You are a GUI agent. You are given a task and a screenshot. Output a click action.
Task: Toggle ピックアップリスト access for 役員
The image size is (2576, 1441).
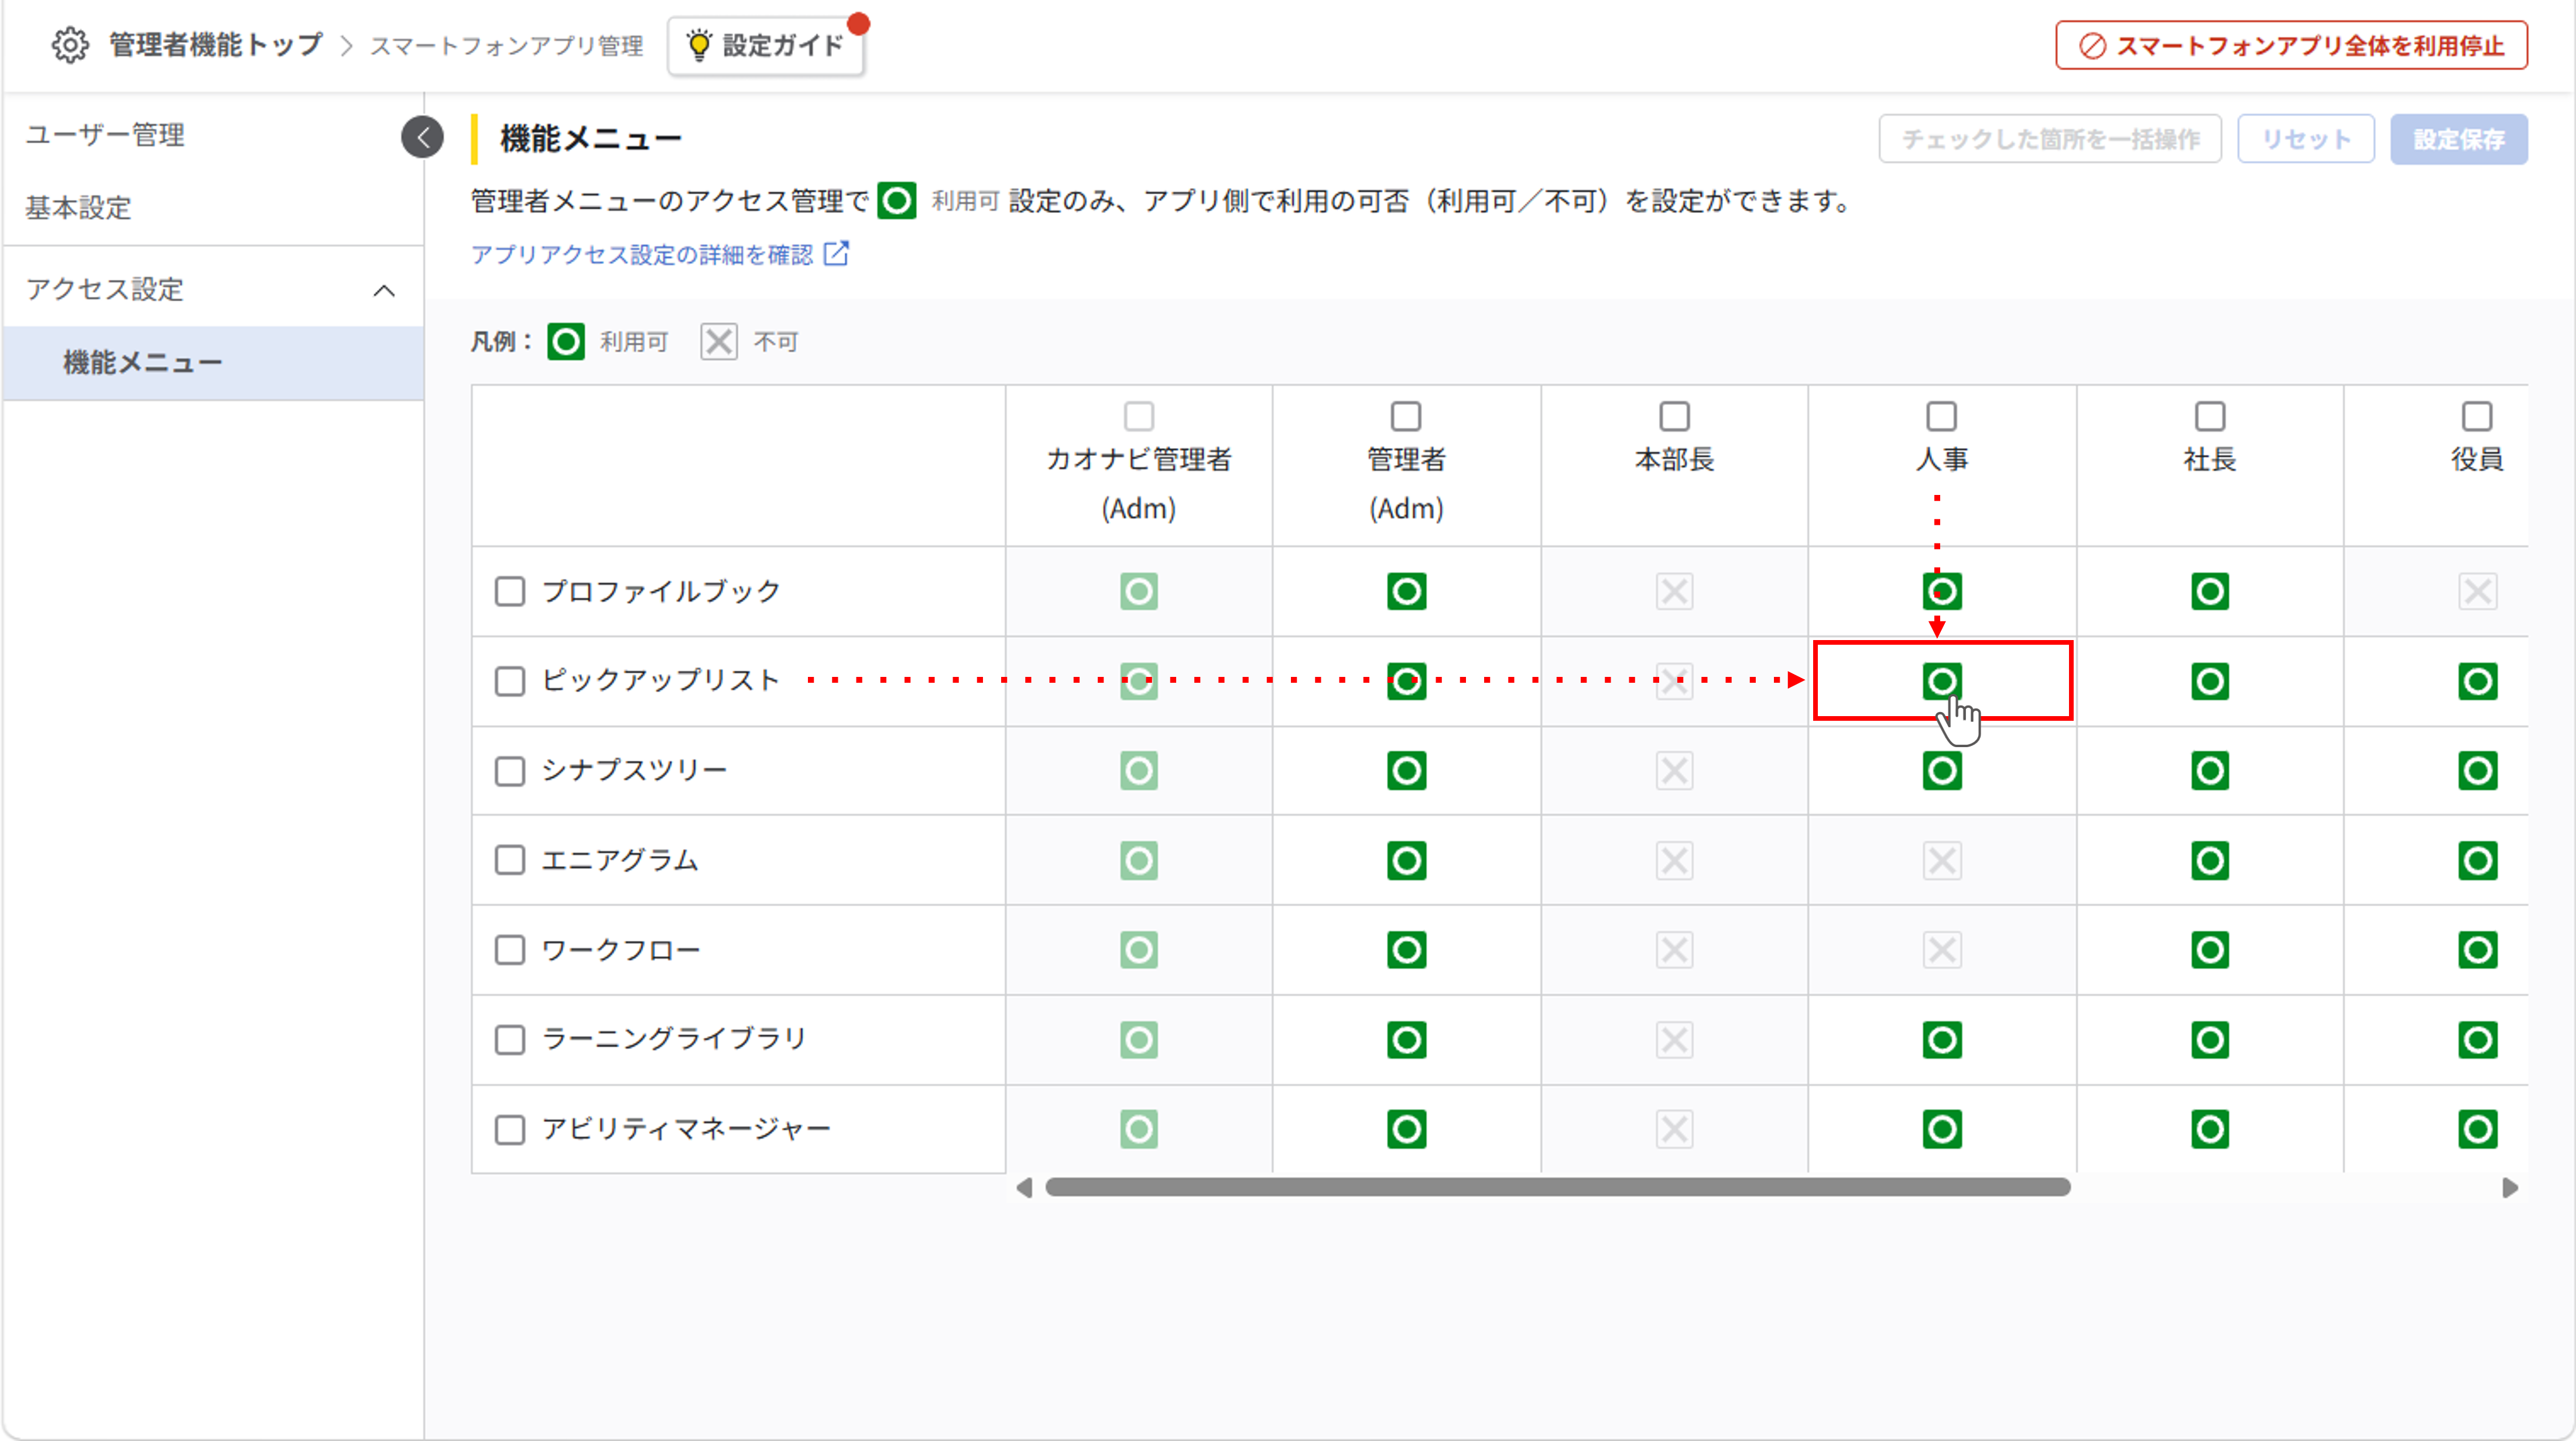pyautogui.click(x=2478, y=682)
